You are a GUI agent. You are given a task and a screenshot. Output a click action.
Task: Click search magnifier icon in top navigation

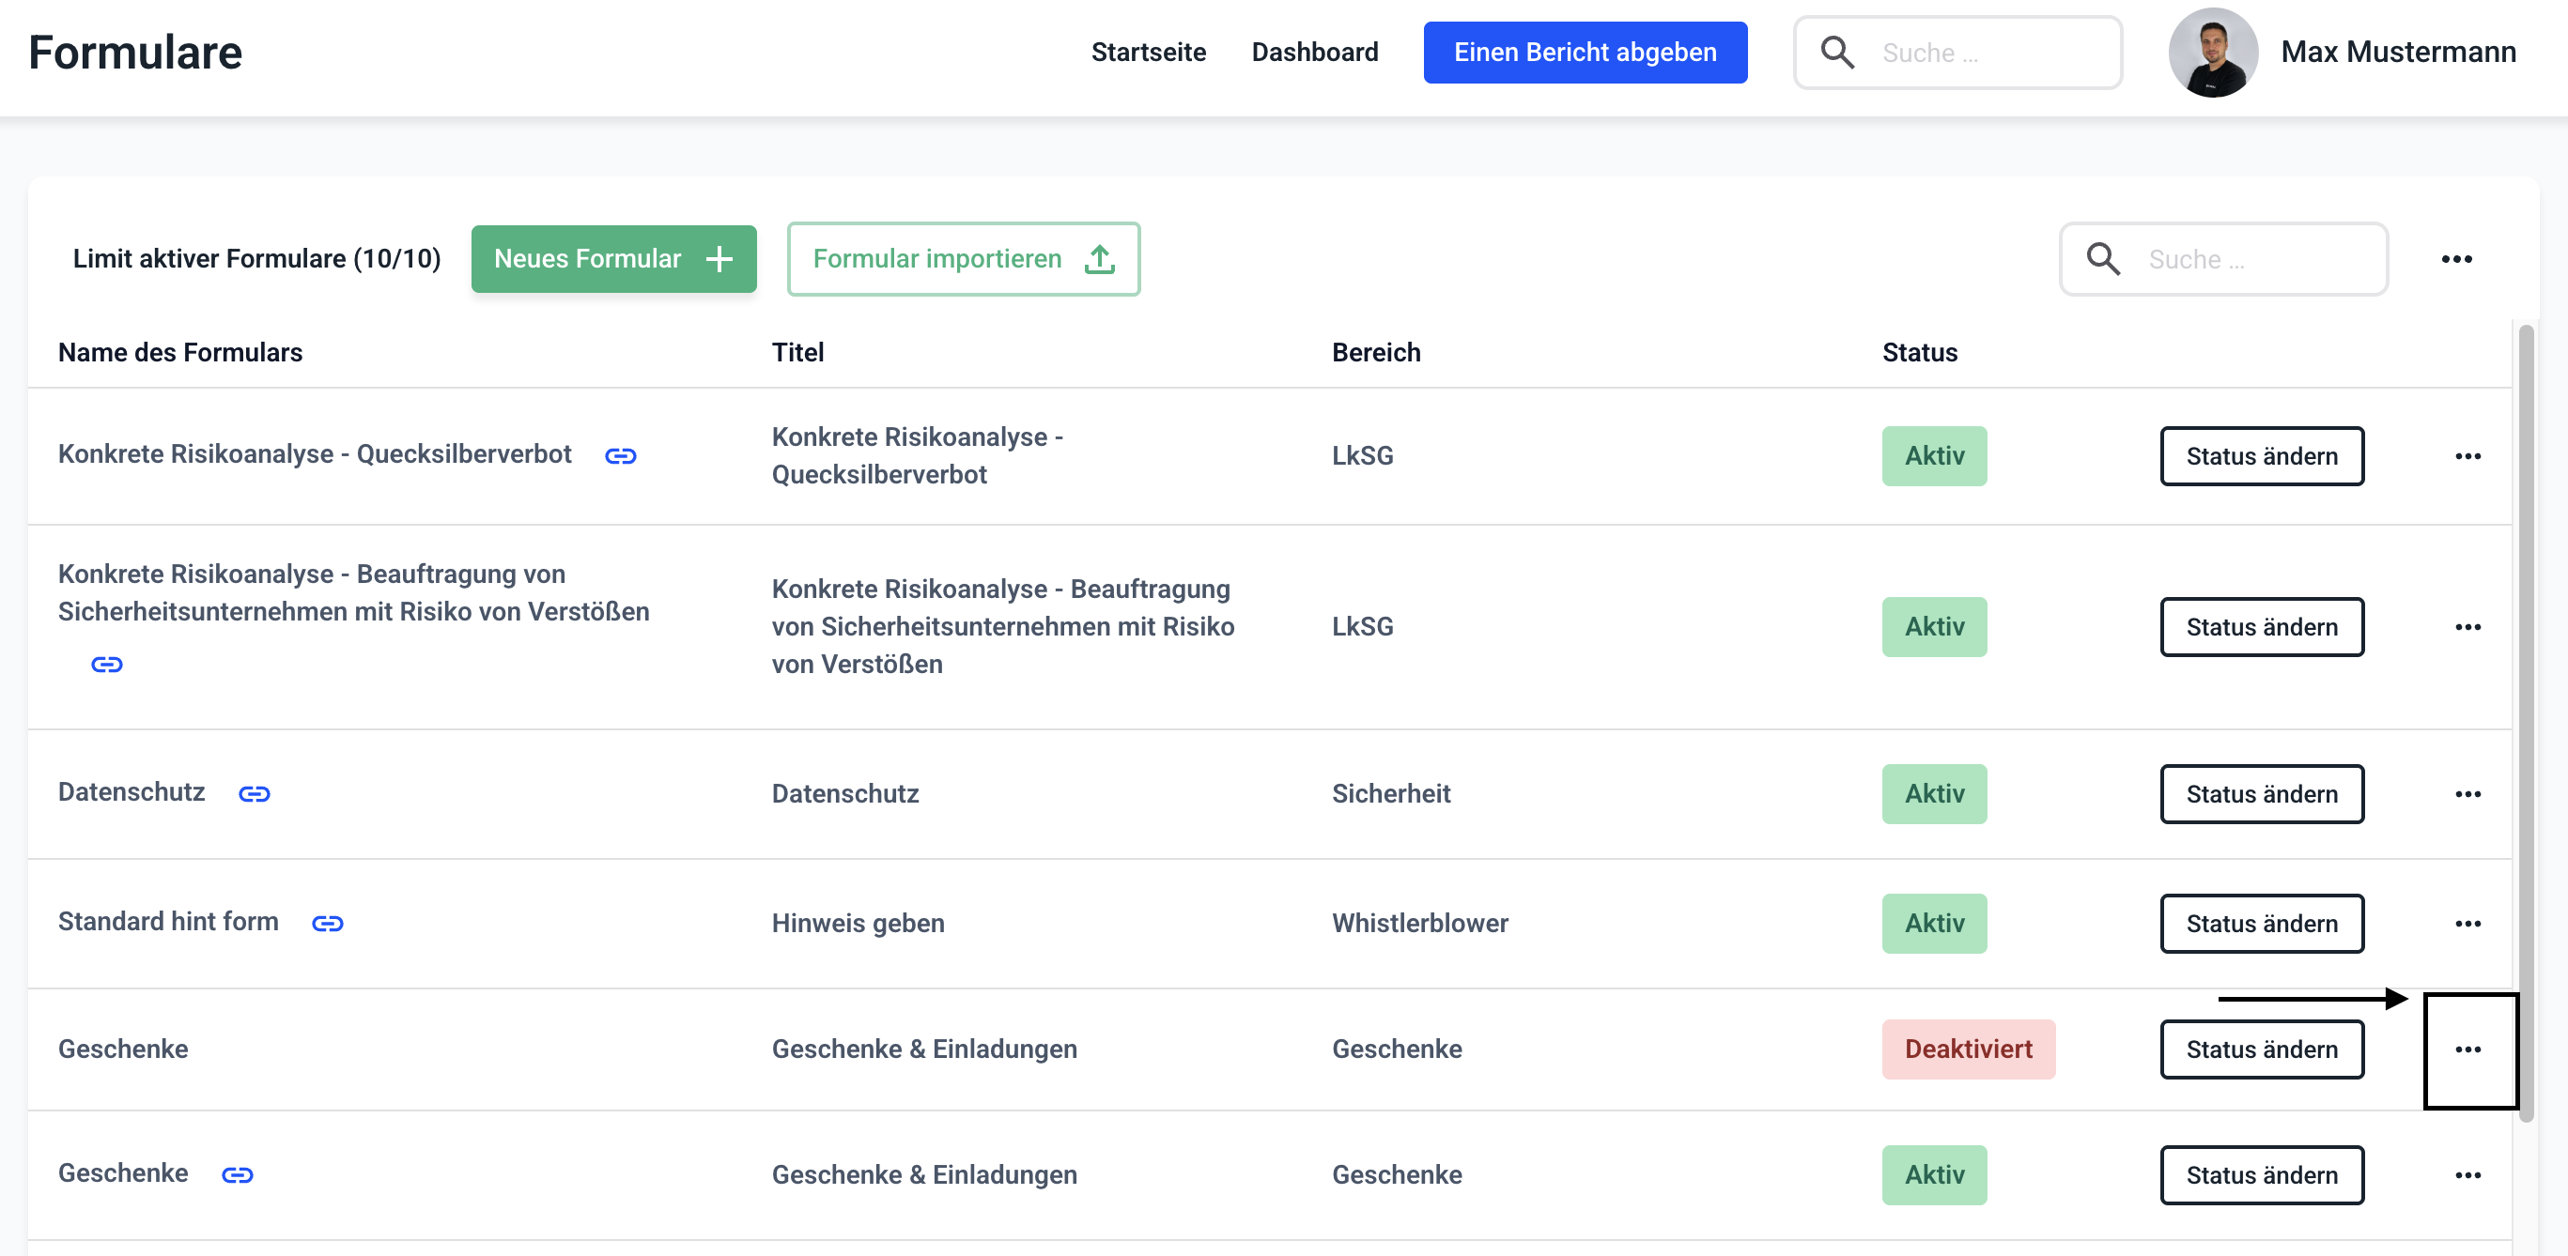click(1836, 53)
